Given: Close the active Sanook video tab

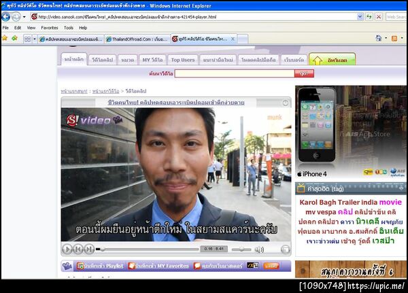Looking at the screenshot, I should pyautogui.click(x=233, y=39).
